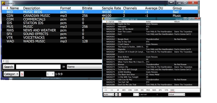Click the sort arrow on the Full Id column header

pyautogui.click(x=107, y=22)
